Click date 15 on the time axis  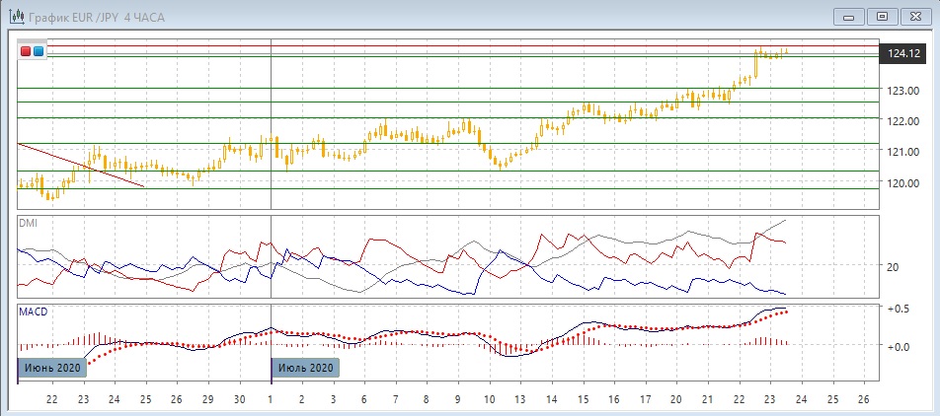(x=584, y=398)
